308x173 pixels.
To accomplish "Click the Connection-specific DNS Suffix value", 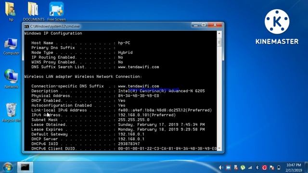I will [x=139, y=86].
